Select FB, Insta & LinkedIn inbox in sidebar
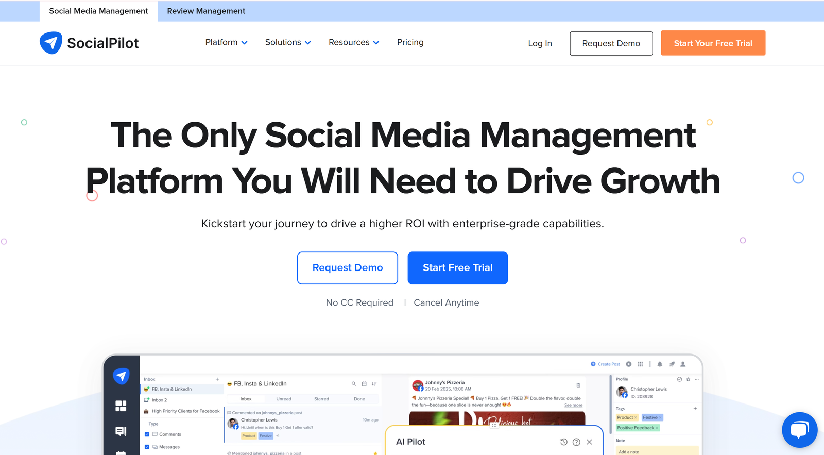The width and height of the screenshot is (824, 455). [x=182, y=389]
